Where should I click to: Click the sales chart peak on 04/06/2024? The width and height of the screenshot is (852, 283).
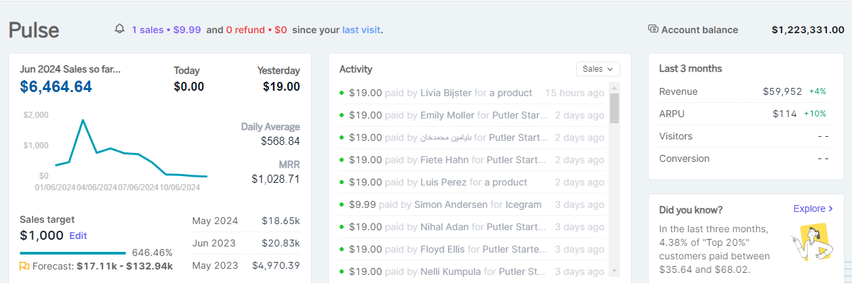click(83, 121)
